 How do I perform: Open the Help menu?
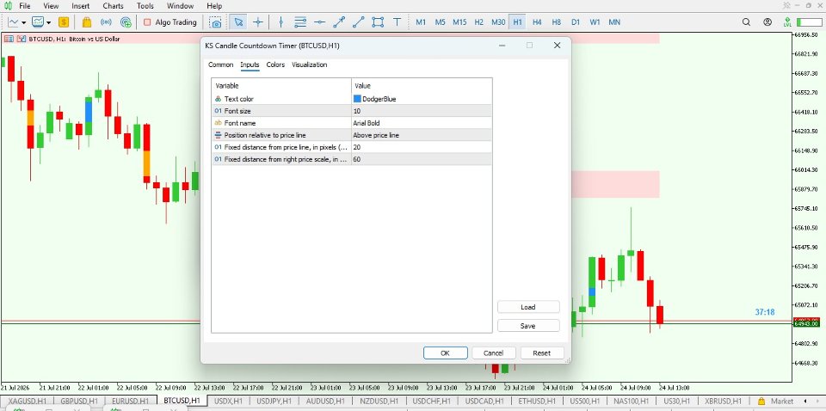point(214,6)
